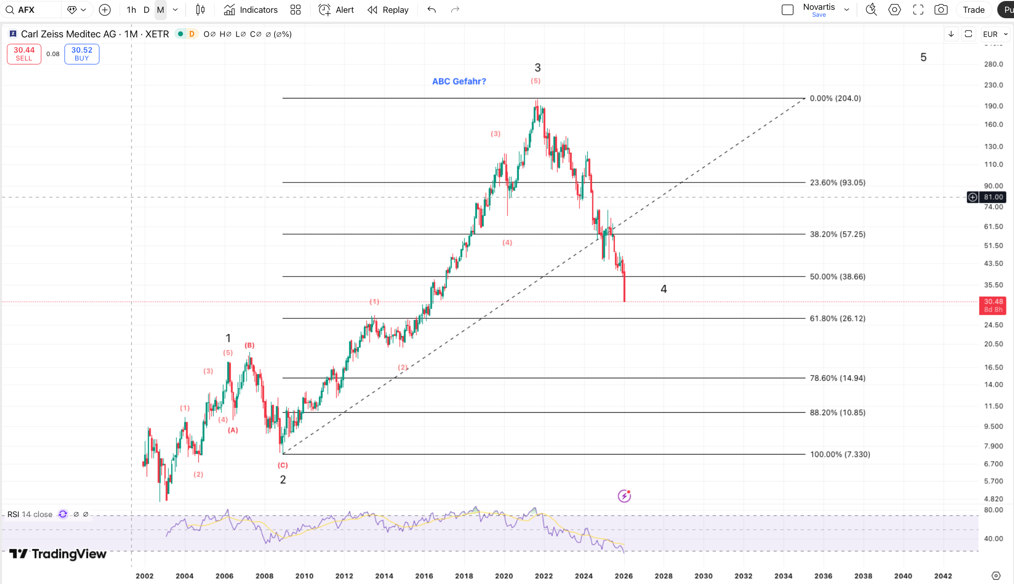Open the quick search lightning icon
The height and width of the screenshot is (584, 1014).
pos(871,10)
